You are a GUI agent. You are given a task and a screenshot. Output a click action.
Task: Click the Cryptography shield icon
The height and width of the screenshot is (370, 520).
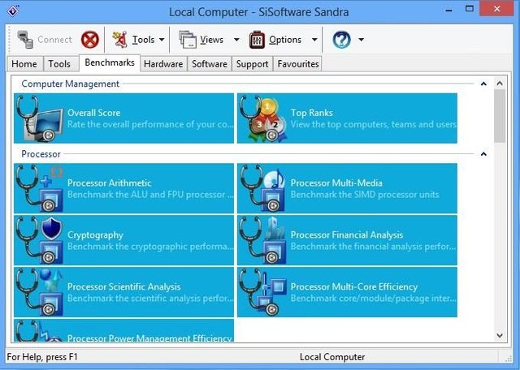40,240
